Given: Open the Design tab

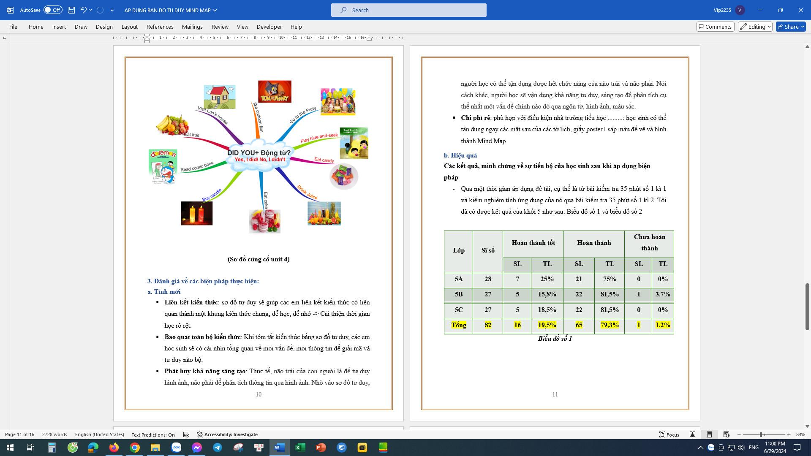Looking at the screenshot, I should pyautogui.click(x=104, y=27).
